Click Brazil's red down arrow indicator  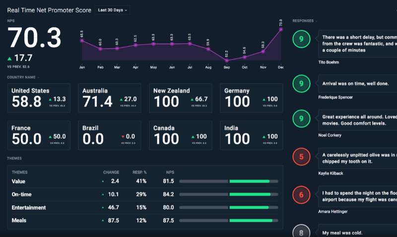coord(122,137)
